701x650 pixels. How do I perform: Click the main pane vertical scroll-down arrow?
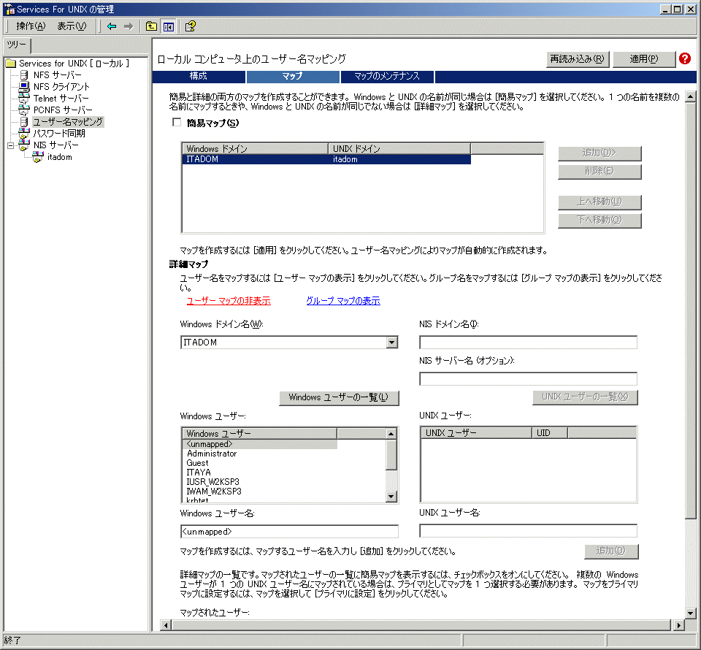point(690,613)
